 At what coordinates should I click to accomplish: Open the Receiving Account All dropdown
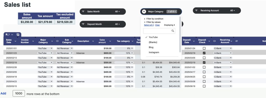232,10
